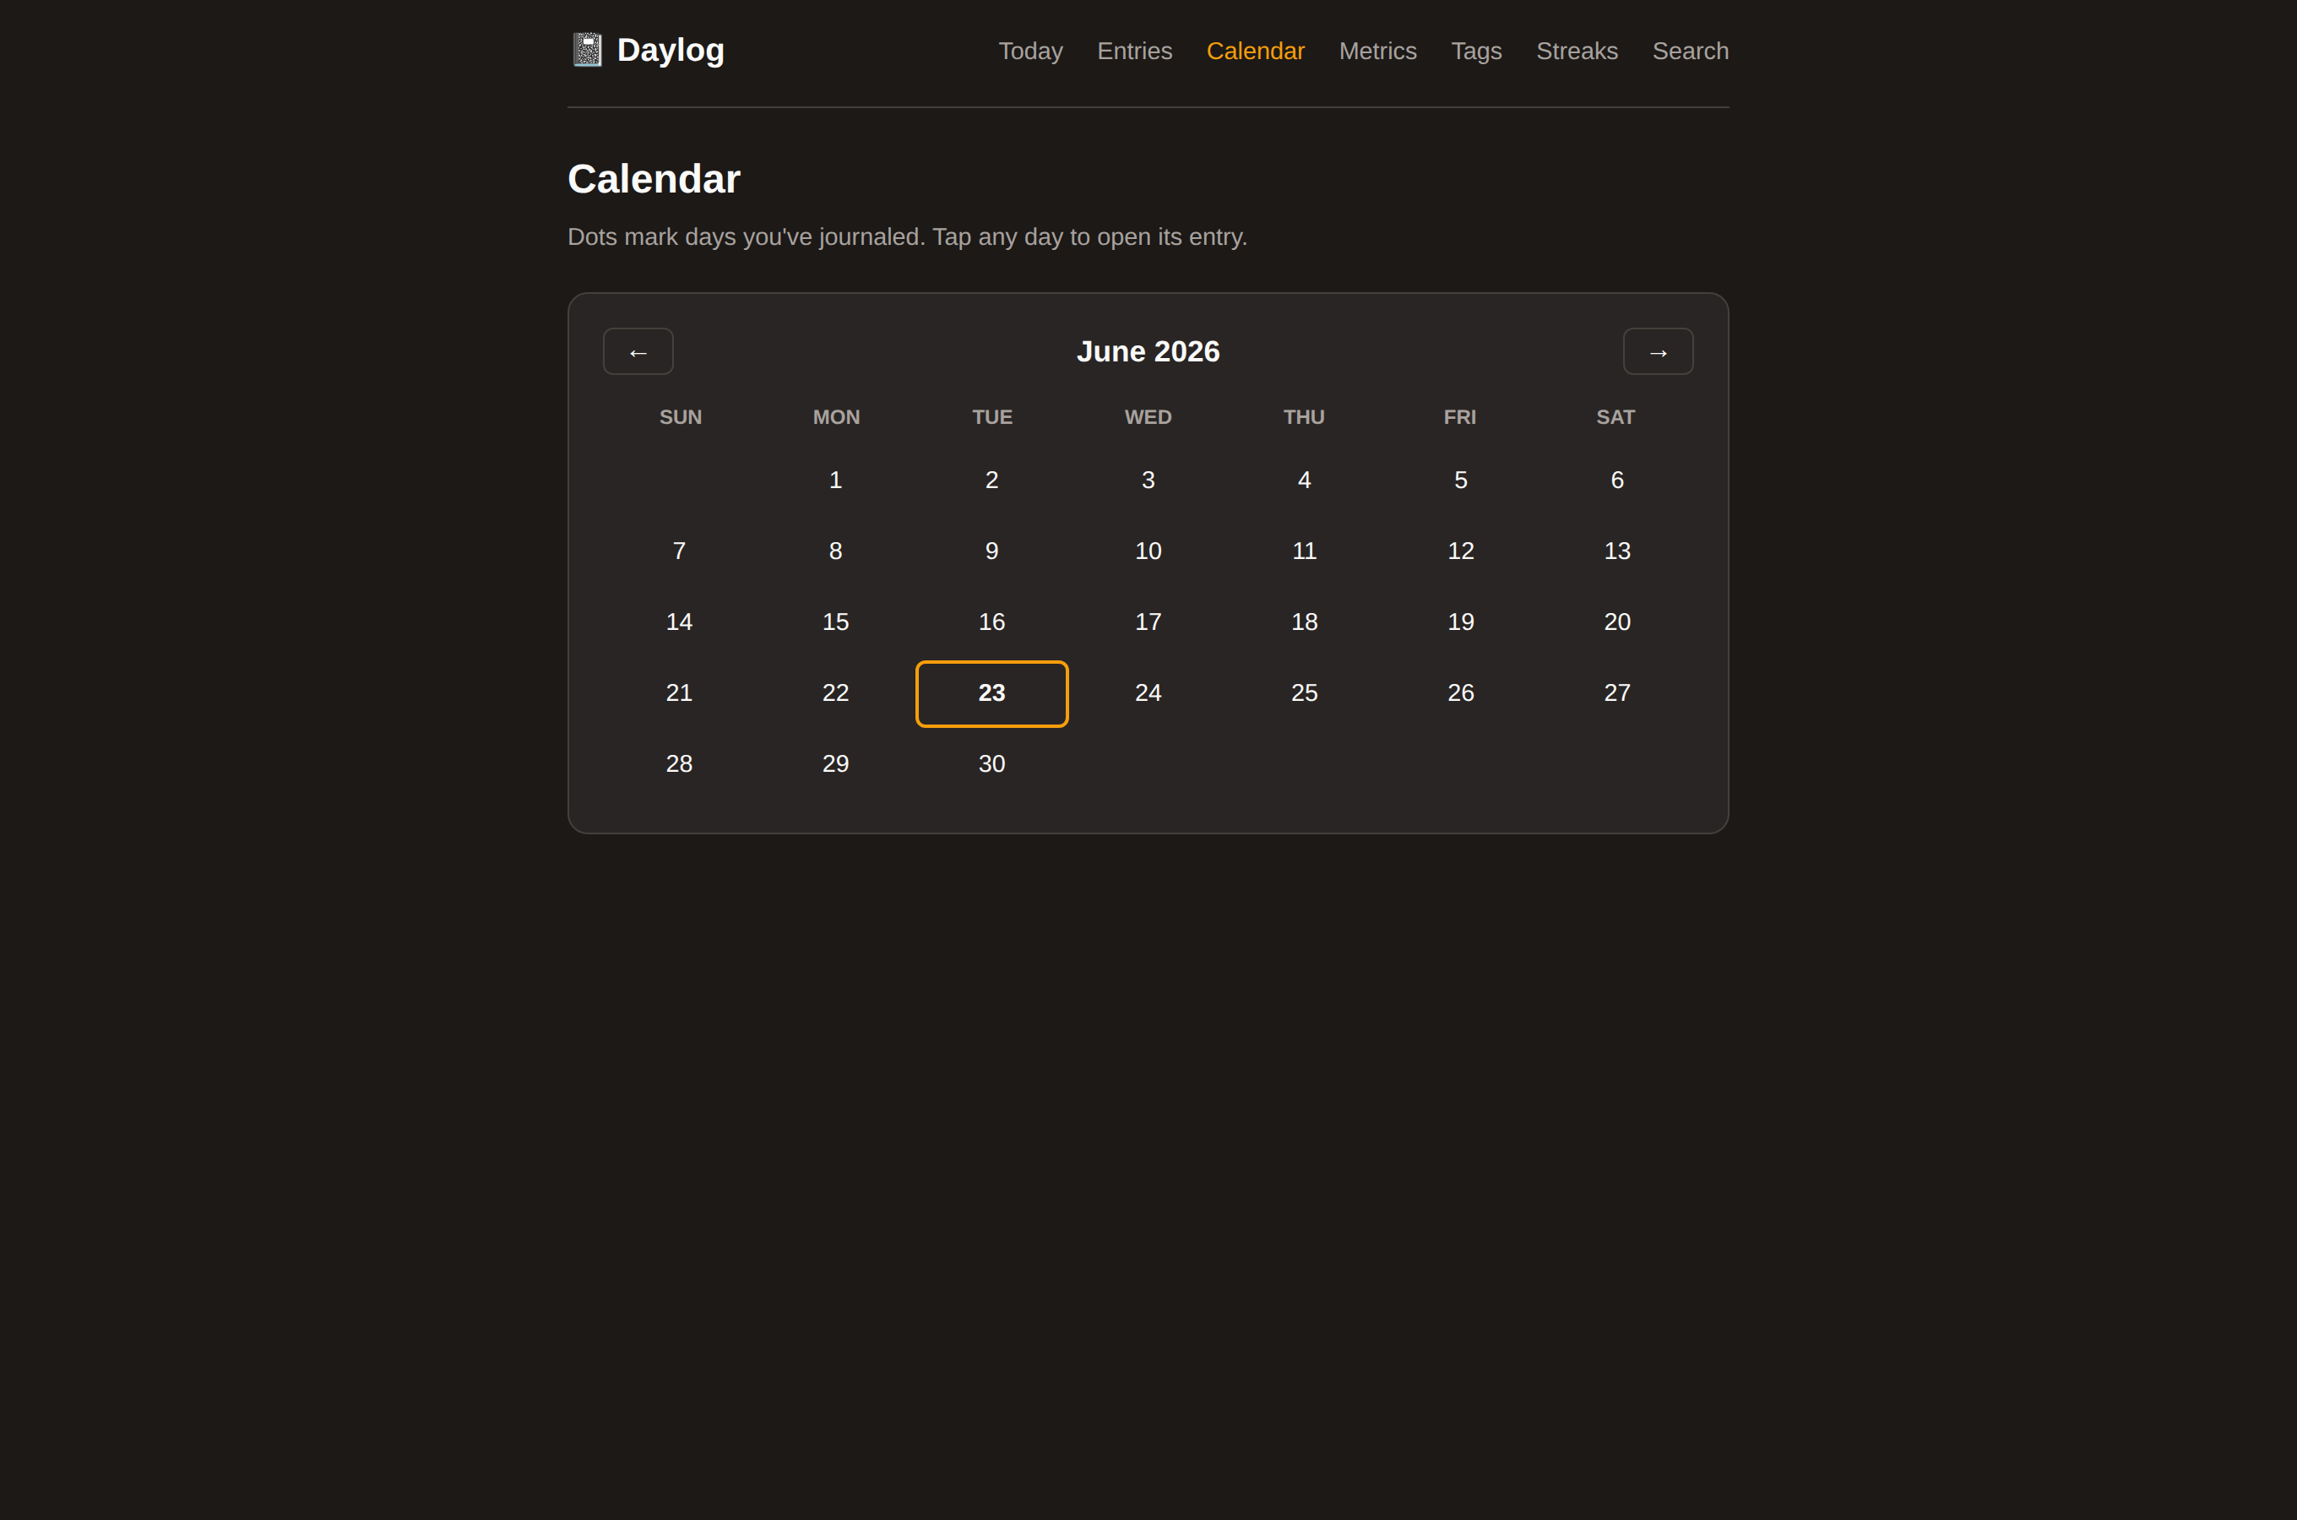This screenshot has width=2297, height=1520.
Task: Click the TUE weekday header
Action: (x=992, y=417)
